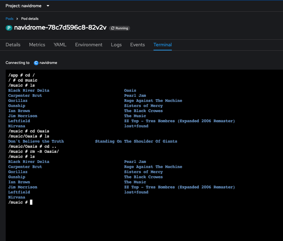Select the pod name navidrome-78c7d596c8-82v2v heading
This screenshot has height=241, width=283.
click(60, 27)
